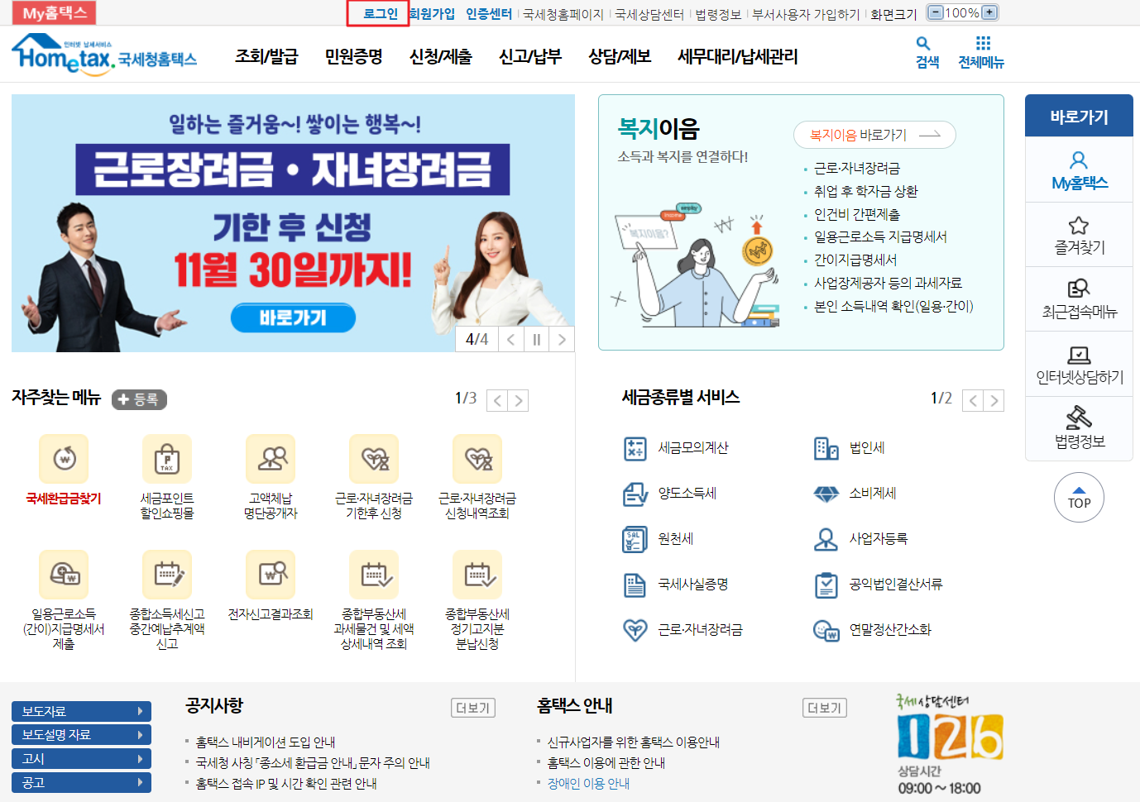
Task: Click the My홈택스 button in header
Action: (x=55, y=13)
